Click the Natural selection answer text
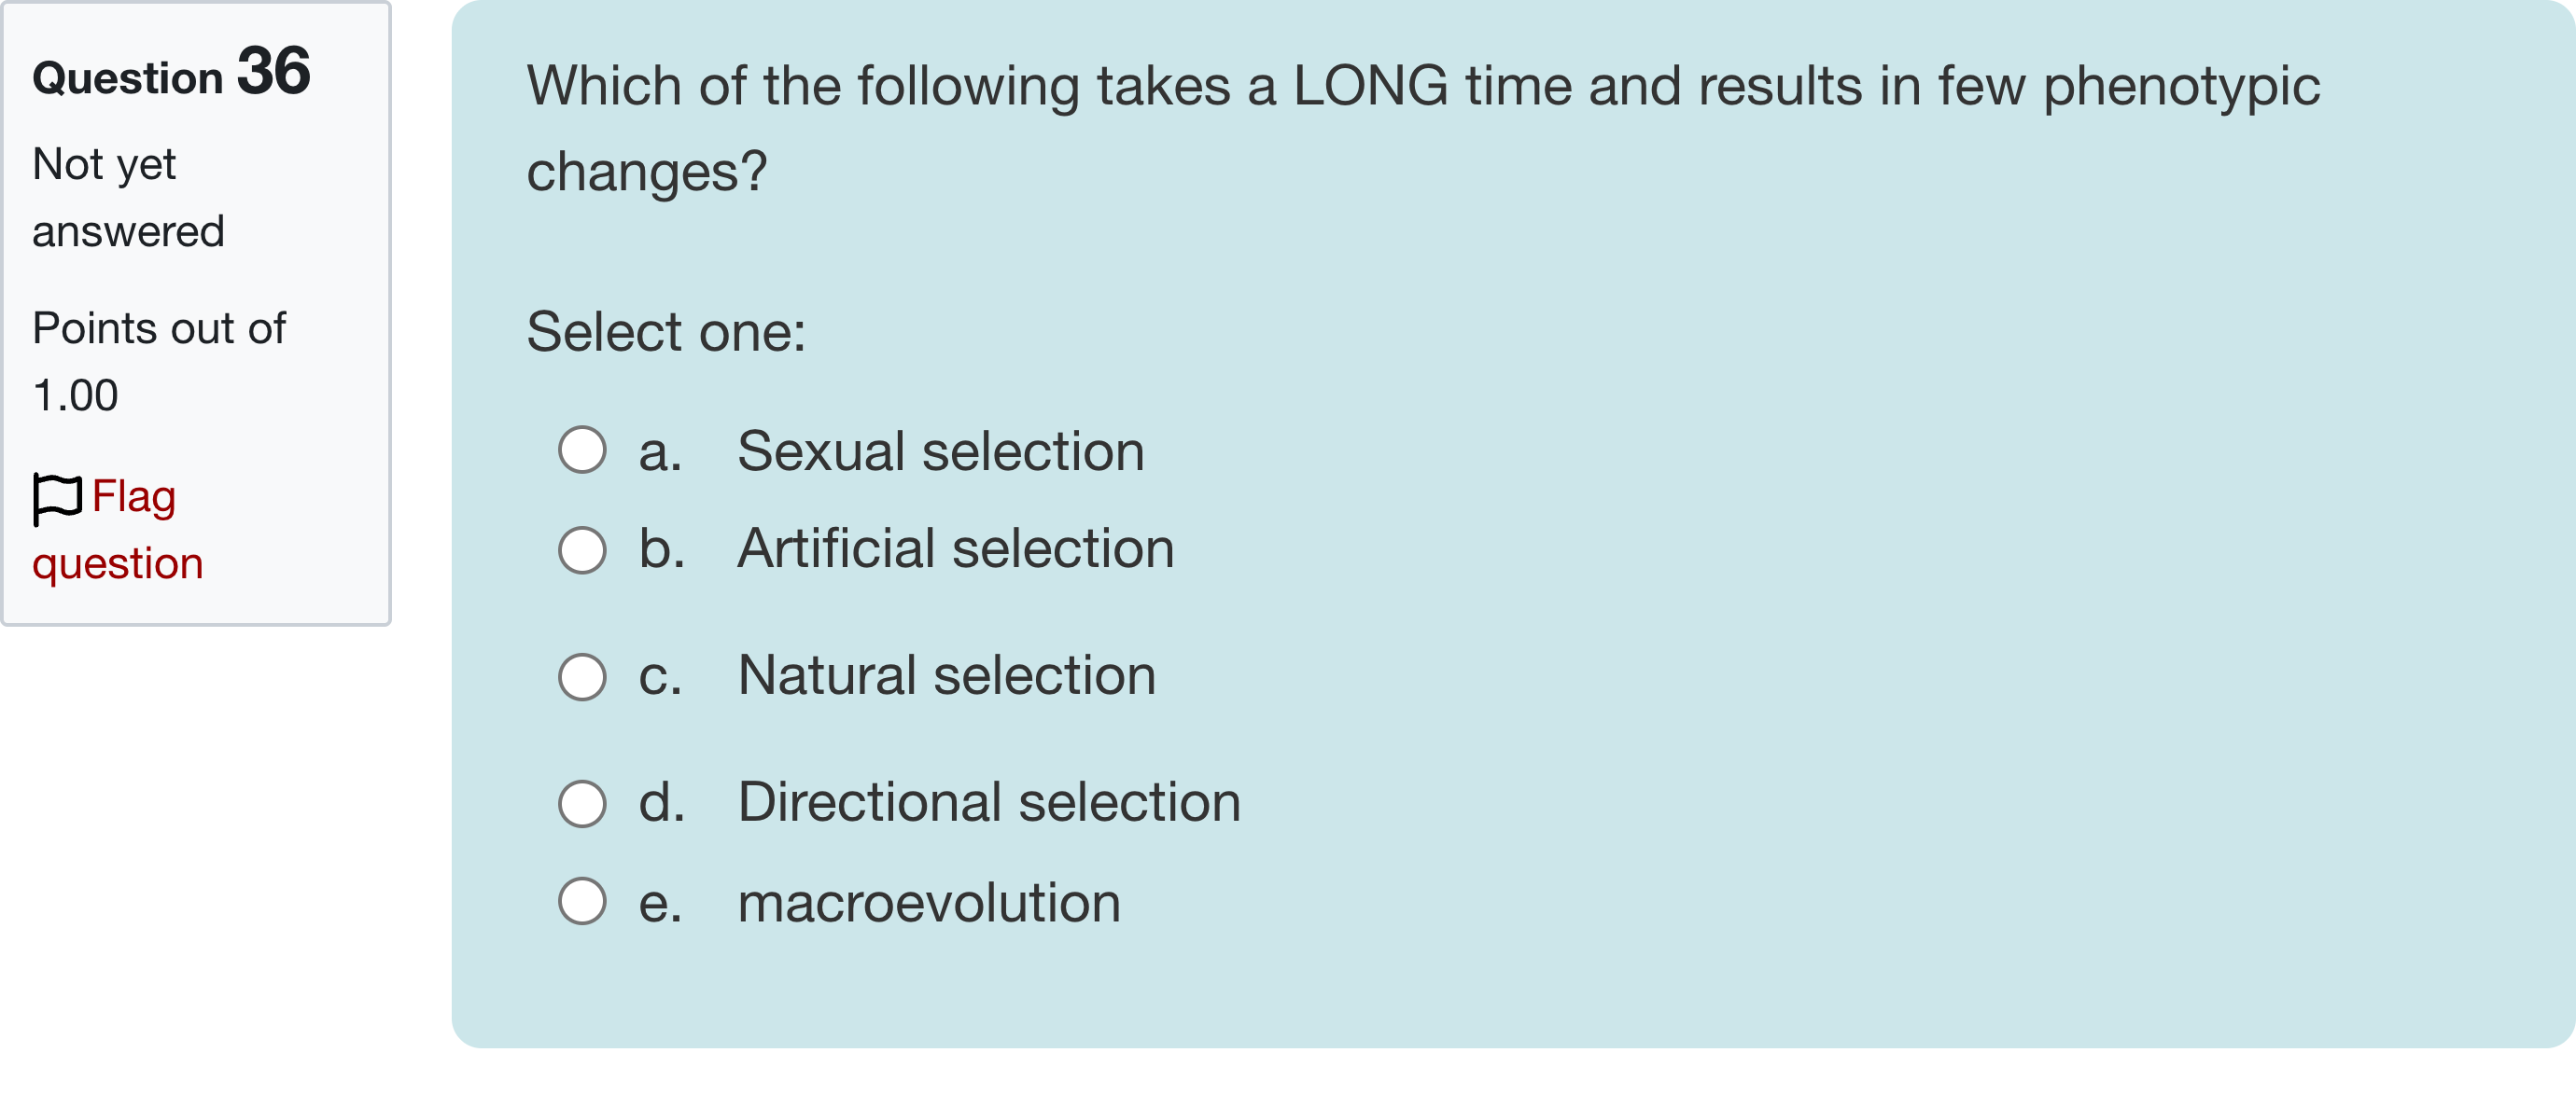 [x=946, y=676]
